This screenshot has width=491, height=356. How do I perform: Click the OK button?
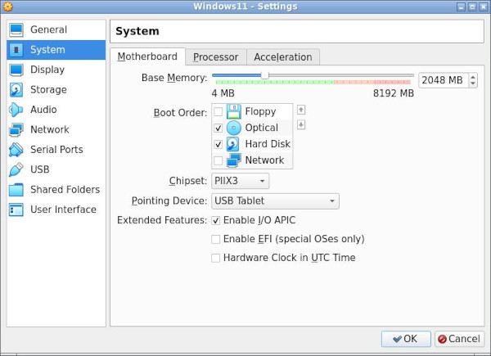click(x=404, y=339)
